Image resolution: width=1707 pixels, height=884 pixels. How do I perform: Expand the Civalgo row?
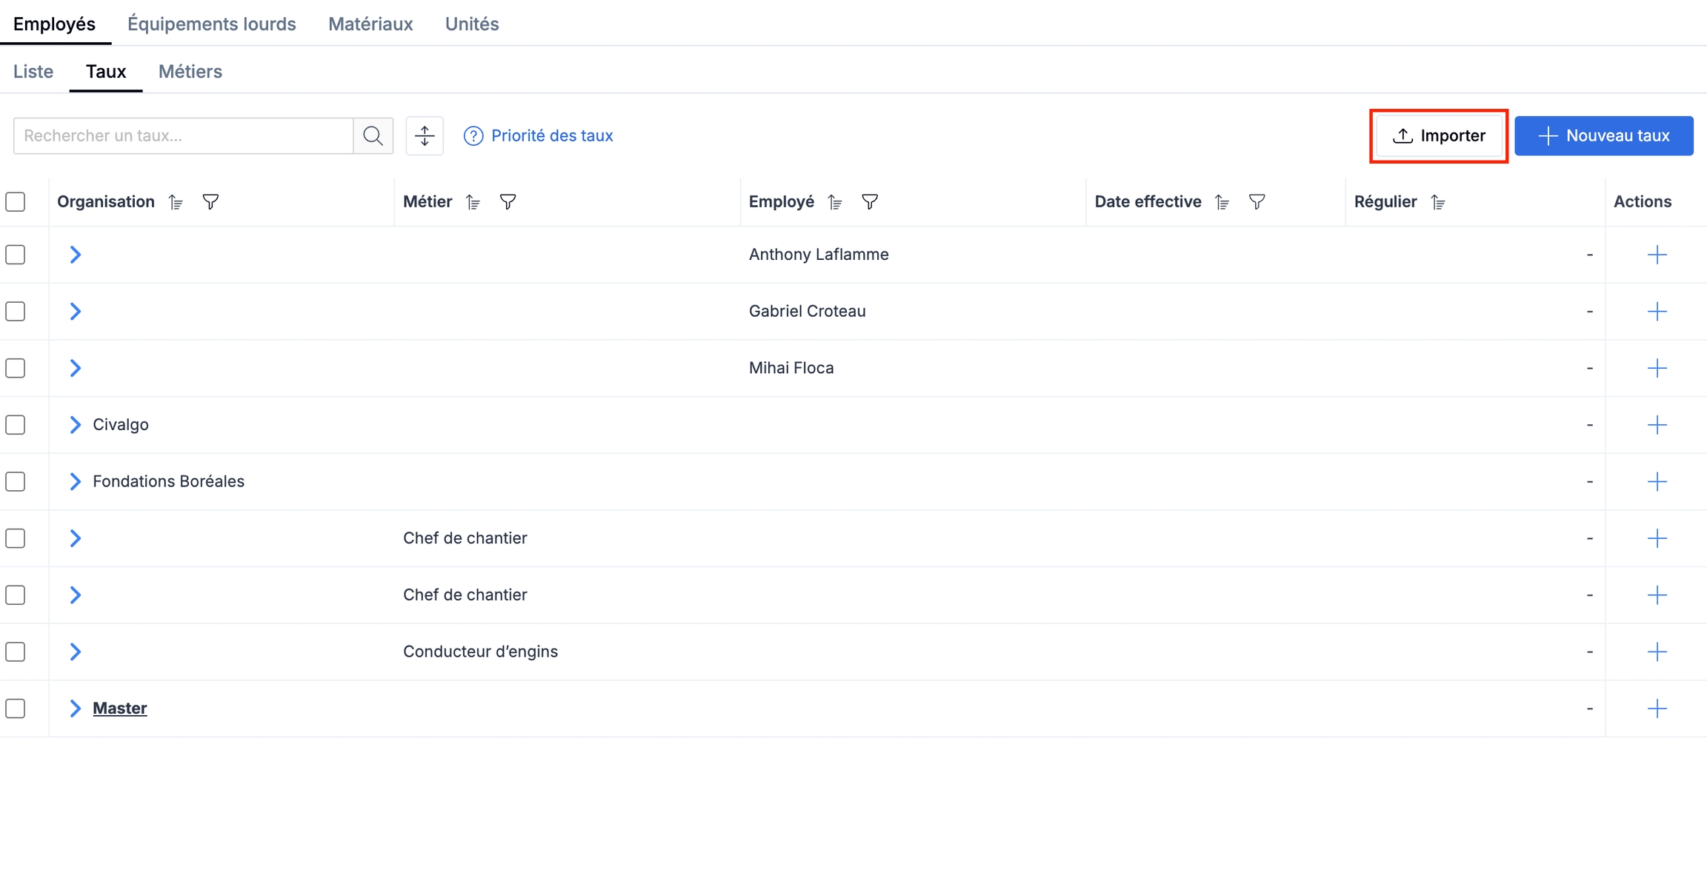[75, 425]
